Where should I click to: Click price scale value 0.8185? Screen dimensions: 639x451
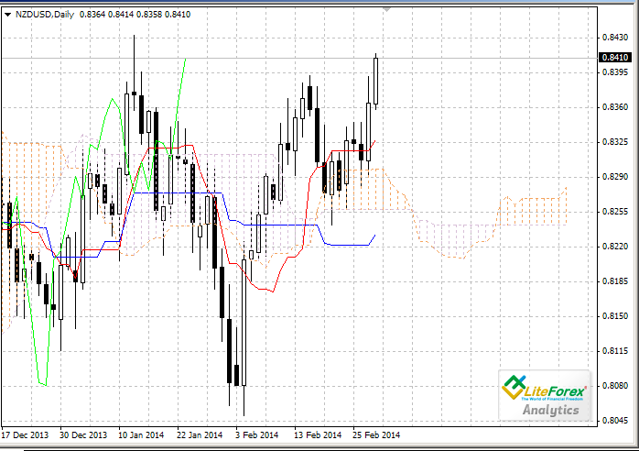click(x=615, y=281)
